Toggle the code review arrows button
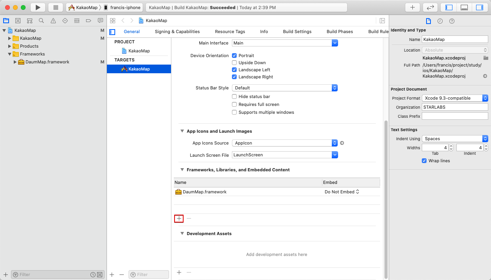Image resolution: width=491 pixels, height=280 pixels. tap(430, 7)
